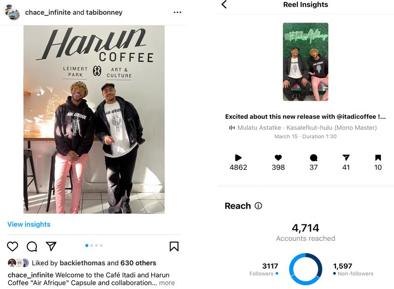Go back using the Reel Insights arrow

(x=224, y=4)
